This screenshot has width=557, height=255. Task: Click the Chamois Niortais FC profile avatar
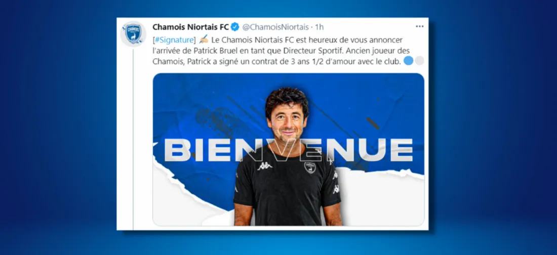(133, 34)
